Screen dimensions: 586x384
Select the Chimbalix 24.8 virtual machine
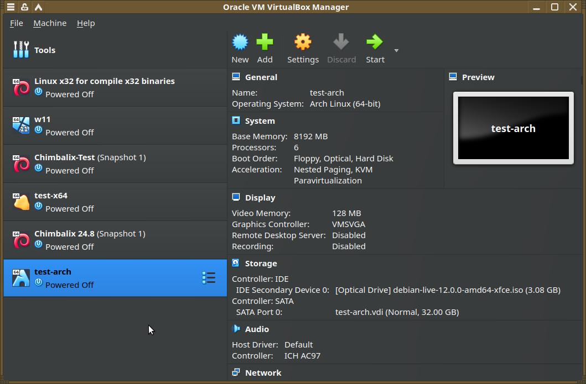pyautogui.click(x=115, y=240)
